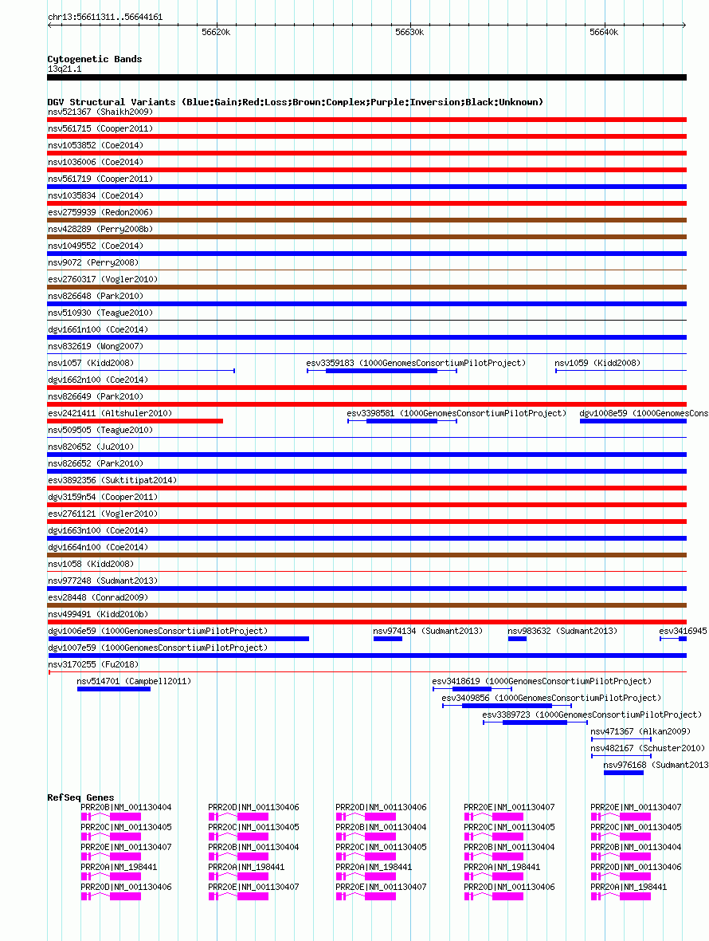The height and width of the screenshot is (941, 709).
Task: Click the dgv1008e59 variant label
Action: (644, 414)
